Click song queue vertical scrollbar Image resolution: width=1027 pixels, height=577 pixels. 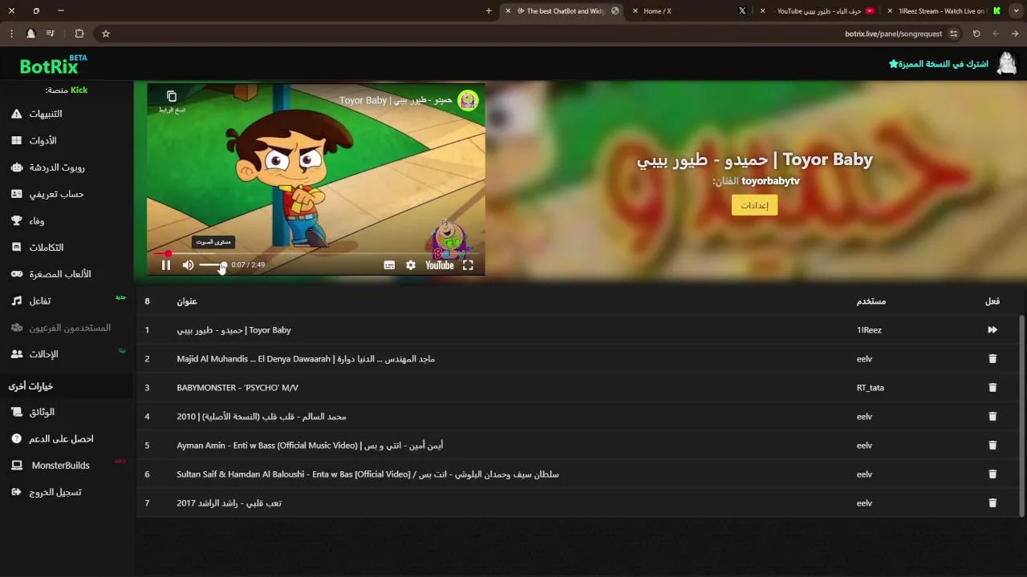(x=1021, y=415)
